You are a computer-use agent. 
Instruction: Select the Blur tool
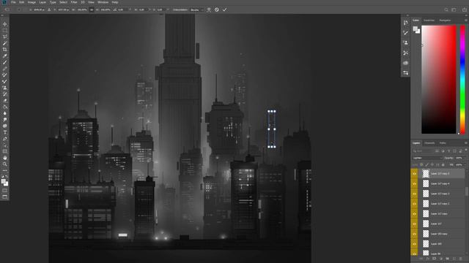pyautogui.click(x=5, y=113)
